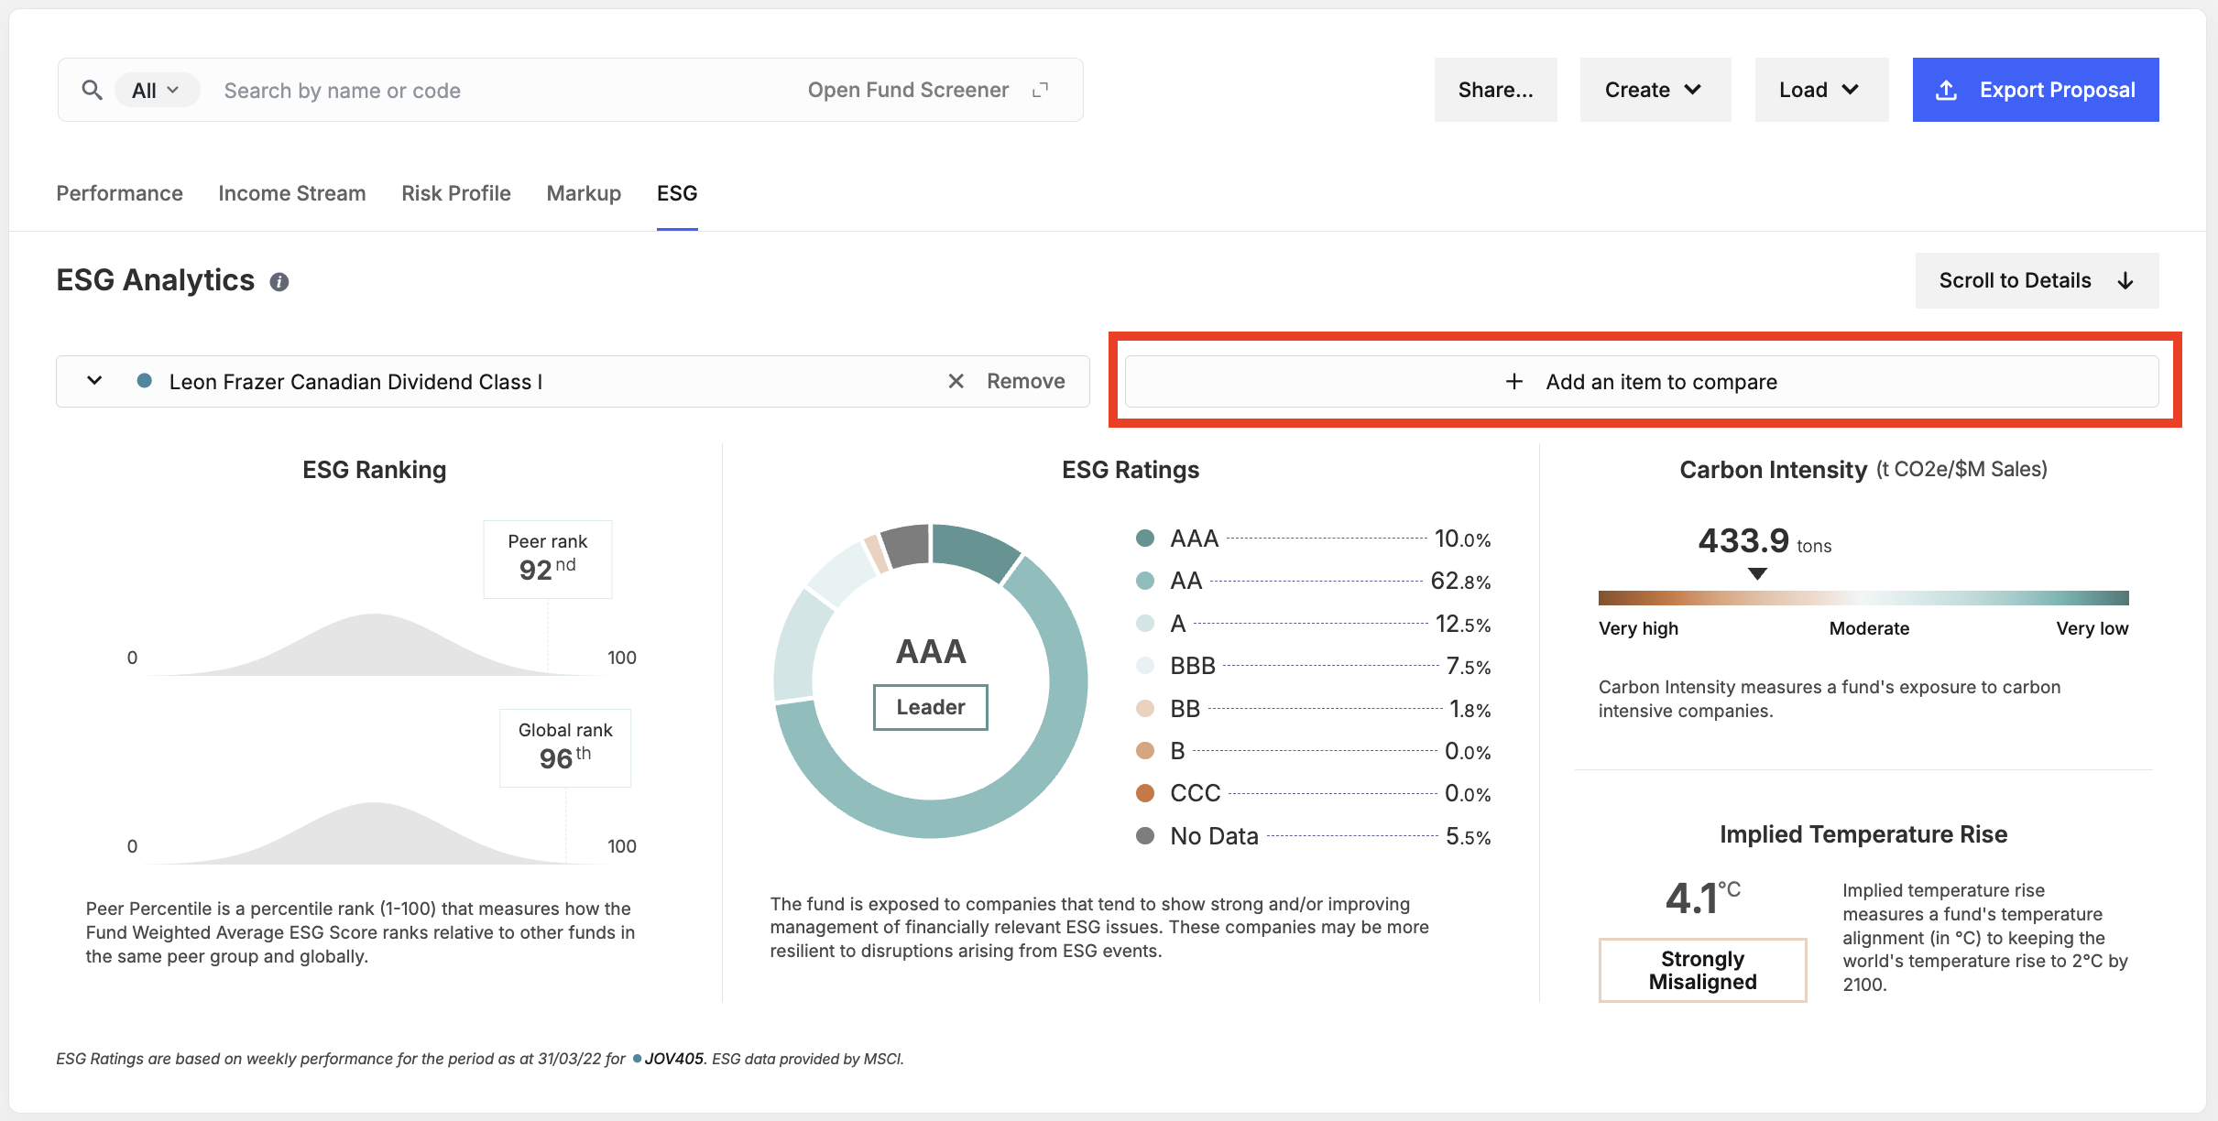Click the Strongly Misaligned badge

1702,970
